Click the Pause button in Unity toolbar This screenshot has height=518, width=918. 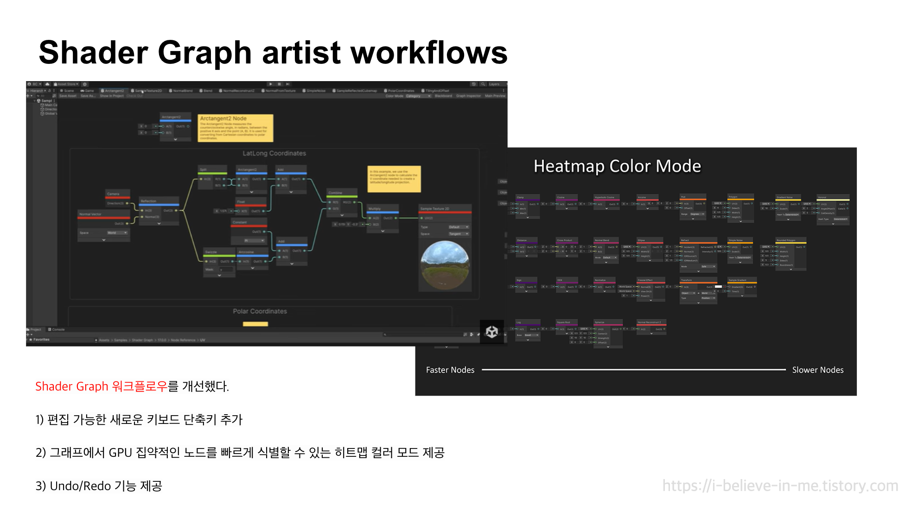pyautogui.click(x=279, y=84)
